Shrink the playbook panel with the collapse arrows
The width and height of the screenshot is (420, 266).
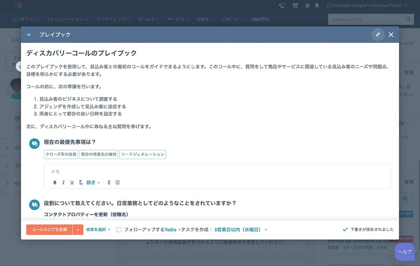(378, 34)
